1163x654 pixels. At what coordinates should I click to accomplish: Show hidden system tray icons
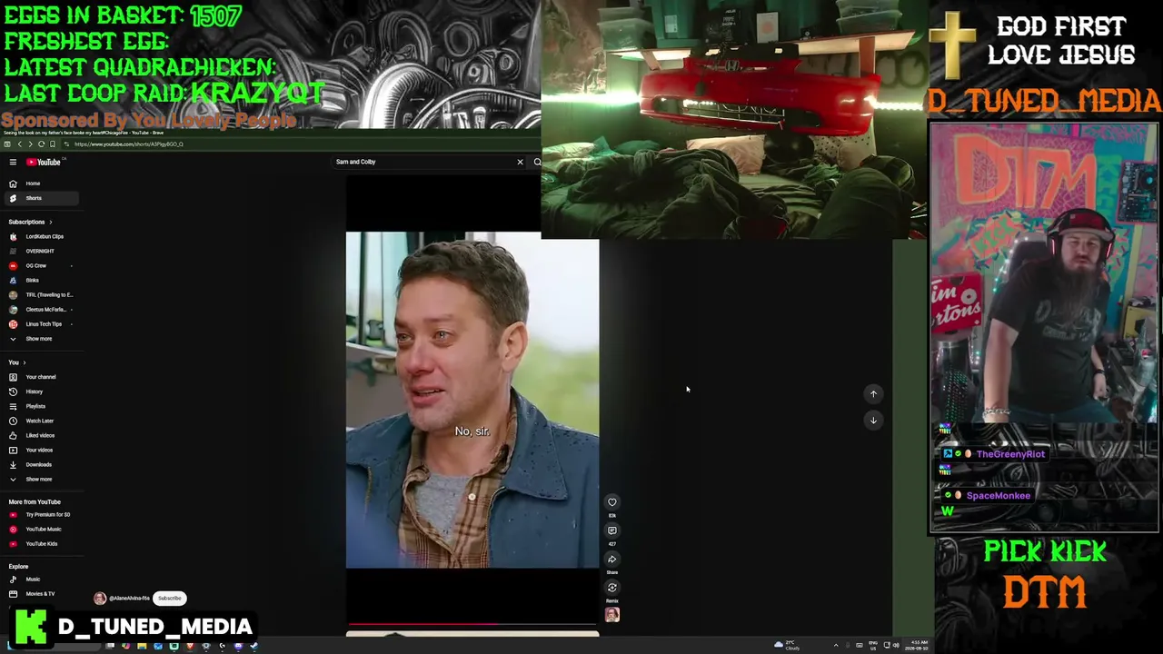pyautogui.click(x=836, y=645)
